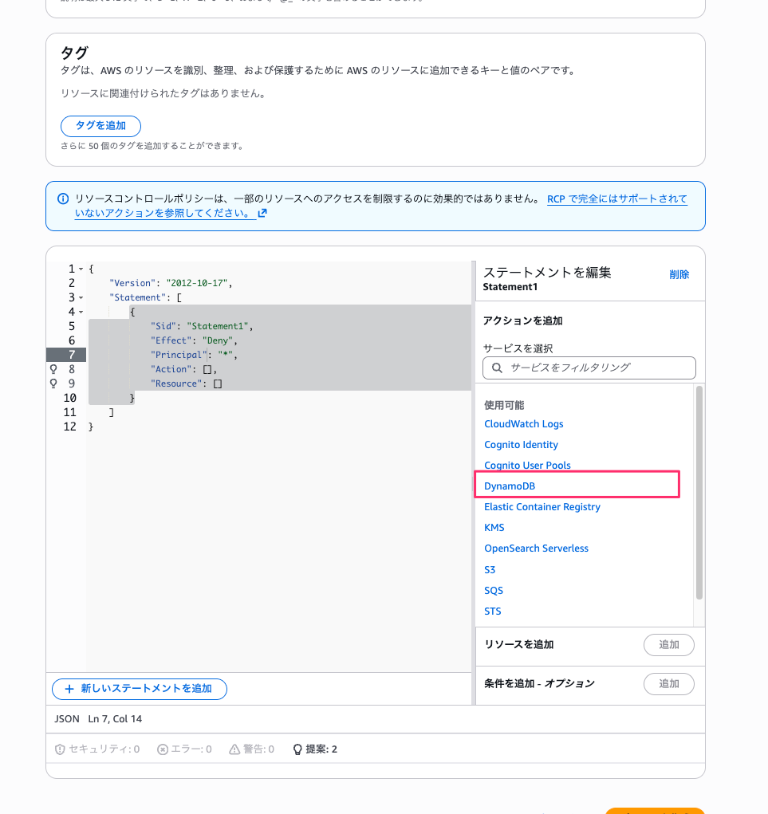The height and width of the screenshot is (814, 768).
Task: Click the サービスをフィルタリング search field
Action: coord(590,368)
